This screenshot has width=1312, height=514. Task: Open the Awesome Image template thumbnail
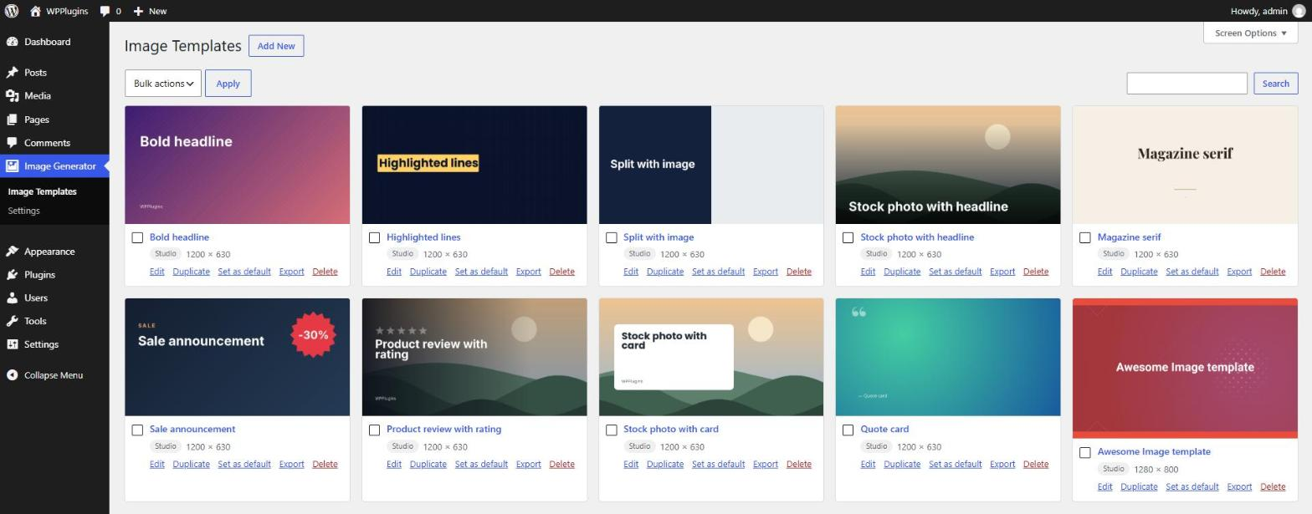[1185, 368]
